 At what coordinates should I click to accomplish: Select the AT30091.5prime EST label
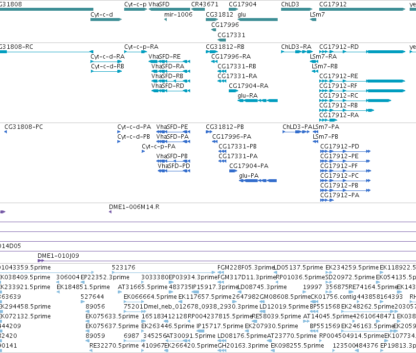[191, 336]
